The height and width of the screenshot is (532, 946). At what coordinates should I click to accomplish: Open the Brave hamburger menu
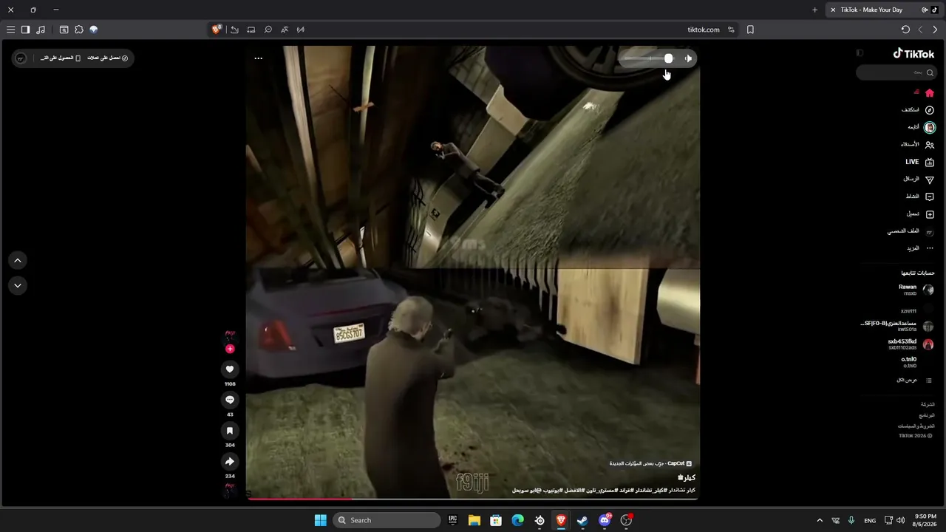pyautogui.click(x=10, y=30)
